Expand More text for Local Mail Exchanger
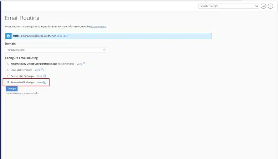 37,70
